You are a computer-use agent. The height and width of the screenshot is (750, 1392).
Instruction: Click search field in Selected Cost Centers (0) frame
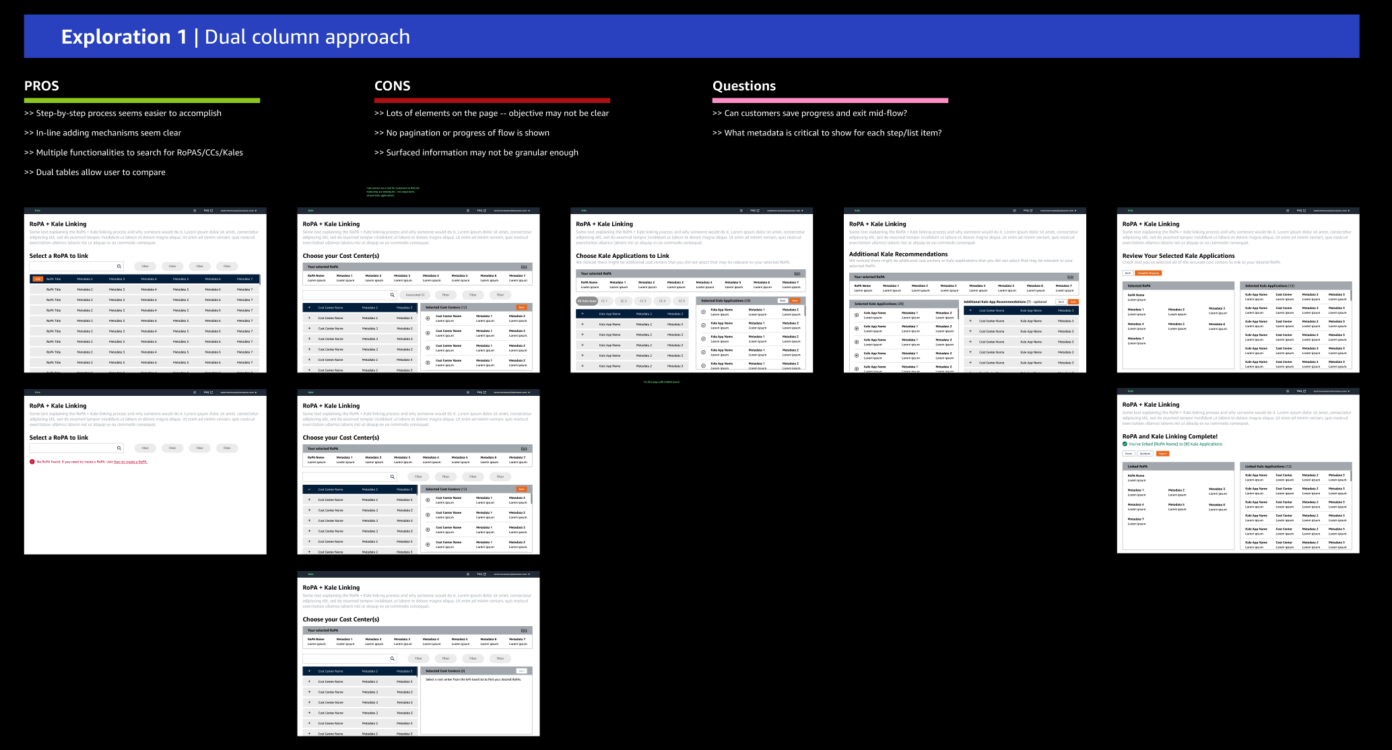[345, 658]
